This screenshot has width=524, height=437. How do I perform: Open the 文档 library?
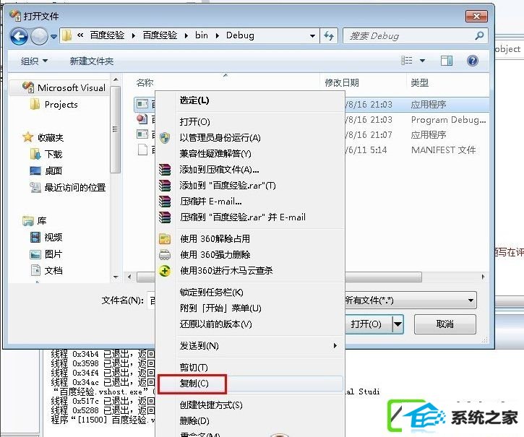tap(46, 270)
